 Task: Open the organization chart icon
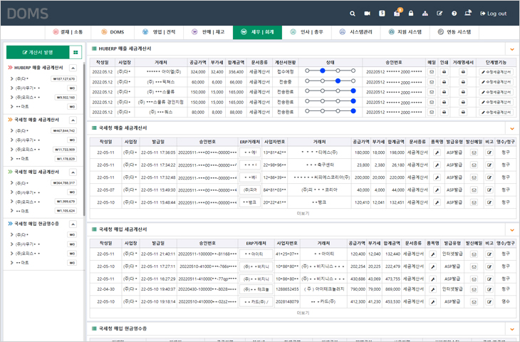[x=425, y=14]
